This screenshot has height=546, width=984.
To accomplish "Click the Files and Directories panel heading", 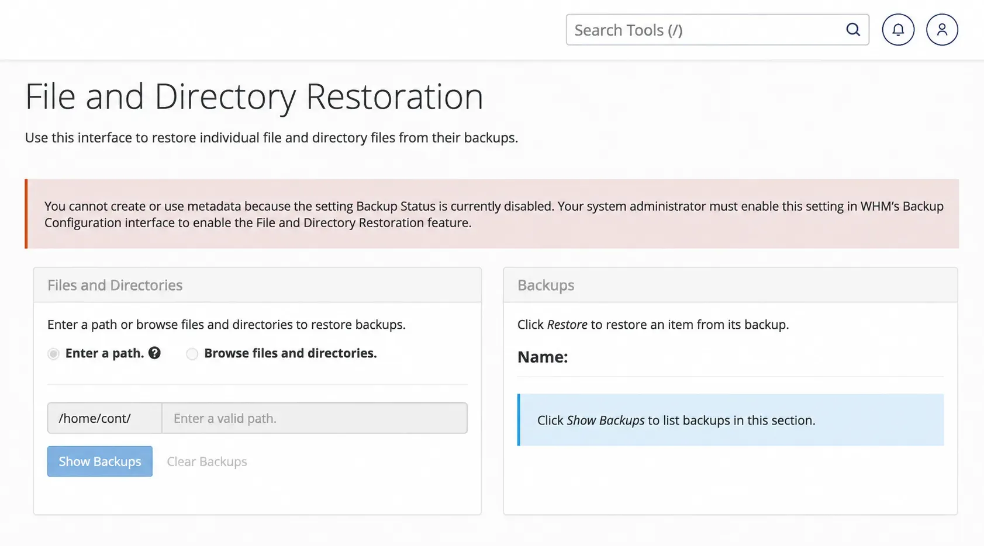I will pos(115,285).
